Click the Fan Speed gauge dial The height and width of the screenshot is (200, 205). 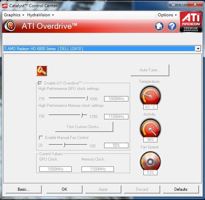click(x=150, y=161)
